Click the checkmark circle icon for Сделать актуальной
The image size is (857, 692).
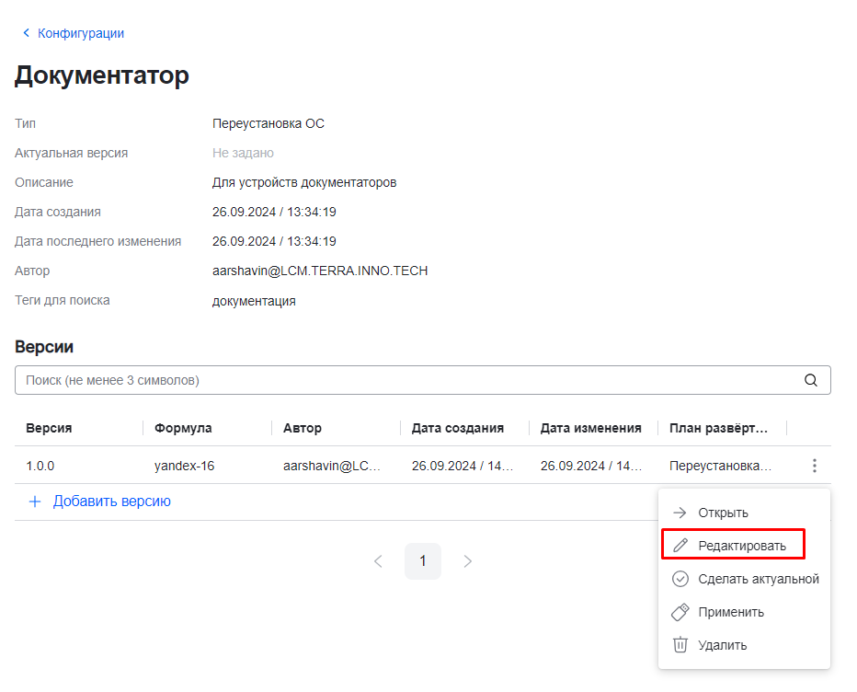(680, 579)
